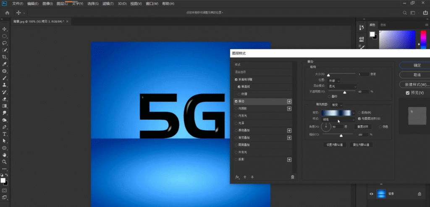
Task: Add another 内阴影 effect with plus icon
Action: click(x=289, y=109)
